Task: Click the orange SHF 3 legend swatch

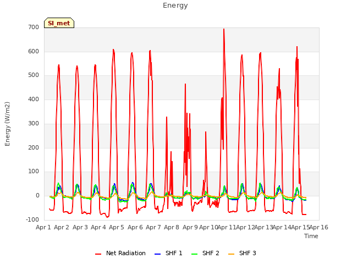Action: (231, 254)
